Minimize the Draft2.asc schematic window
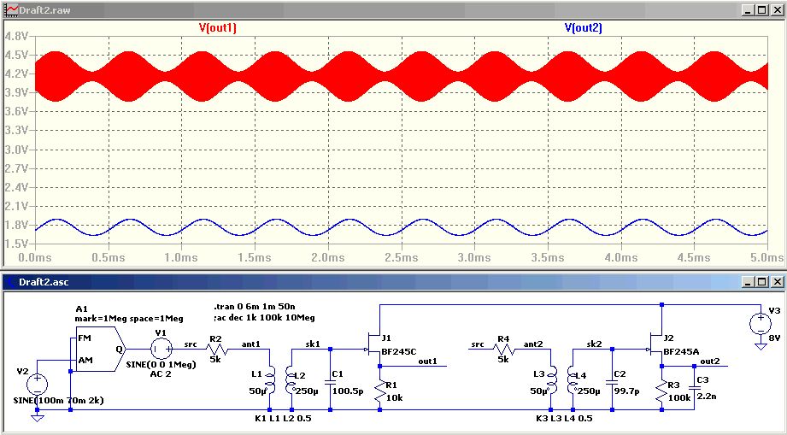Image resolution: width=787 pixels, height=435 pixels. (x=749, y=282)
